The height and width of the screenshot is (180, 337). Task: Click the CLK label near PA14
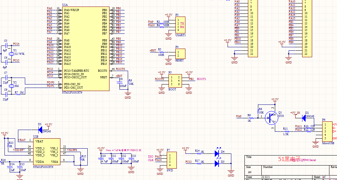[x=151, y=160]
